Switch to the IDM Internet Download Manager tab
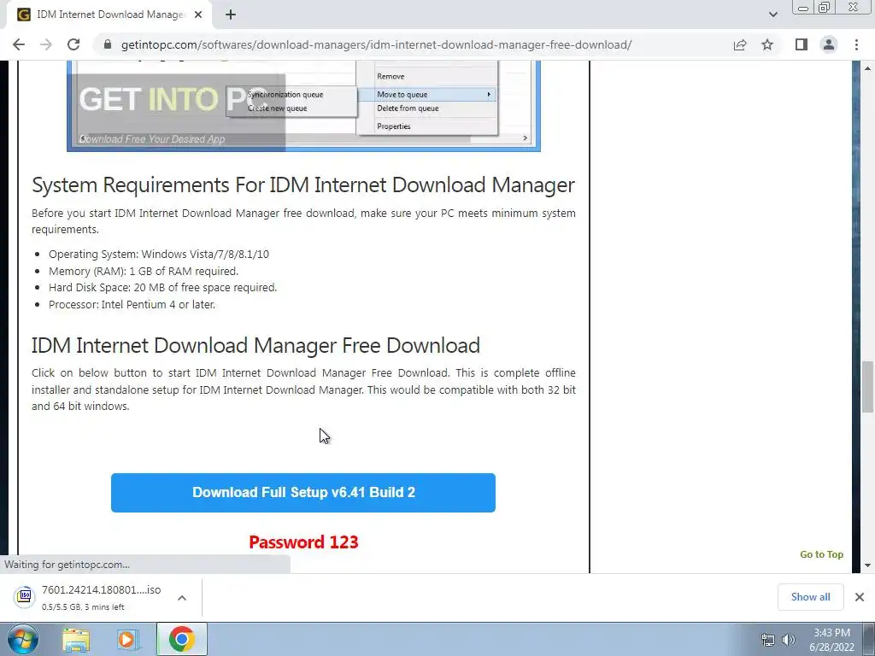875x656 pixels. (110, 15)
